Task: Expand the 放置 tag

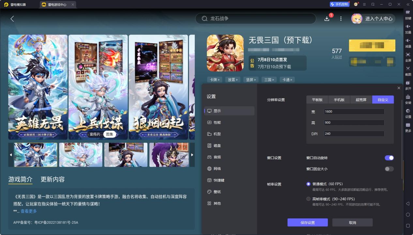Action: tap(233, 79)
